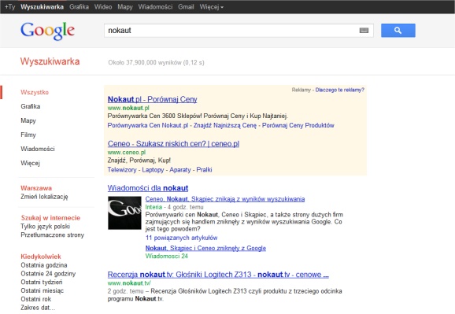Click Zmień lokalizację link
The width and height of the screenshot is (455, 314).
point(44,197)
